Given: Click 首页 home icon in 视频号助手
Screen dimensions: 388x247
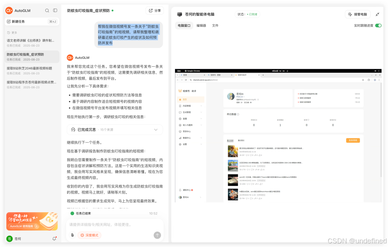Looking at the screenshot, I should (x=180, y=100).
